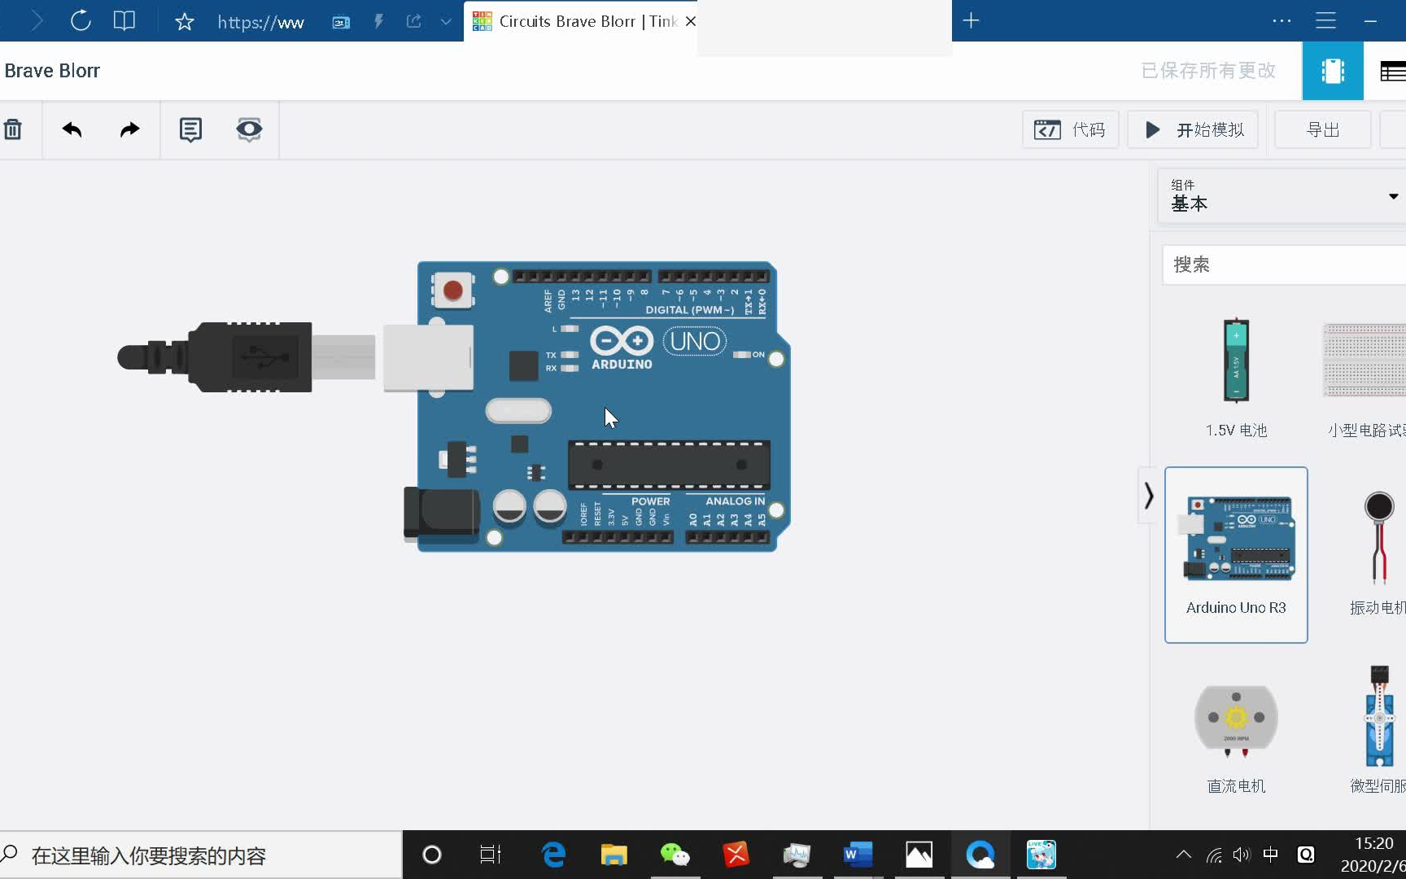This screenshot has width=1406, height=879.
Task: Open Photos app from taskbar
Action: pyautogui.click(x=919, y=855)
